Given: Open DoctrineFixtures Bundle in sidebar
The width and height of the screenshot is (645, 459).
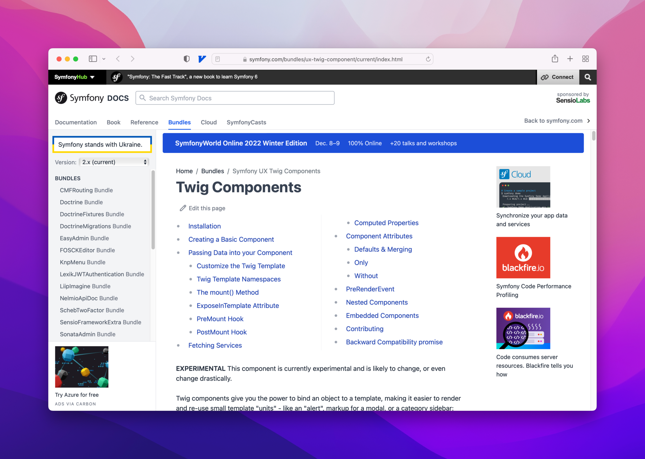Looking at the screenshot, I should point(92,214).
